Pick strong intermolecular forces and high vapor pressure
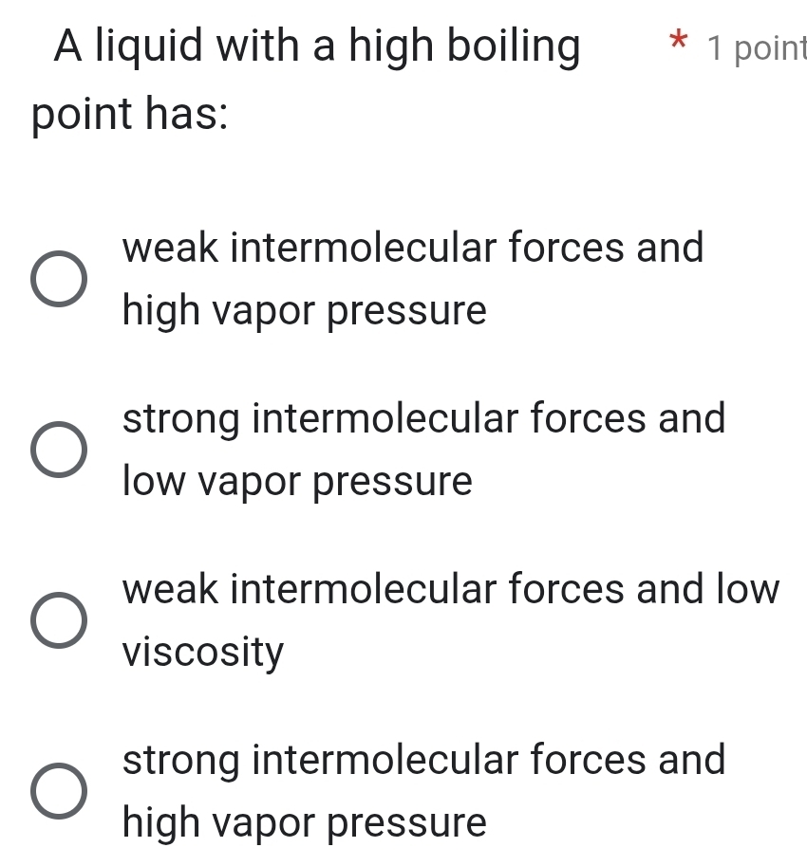 tap(60, 792)
